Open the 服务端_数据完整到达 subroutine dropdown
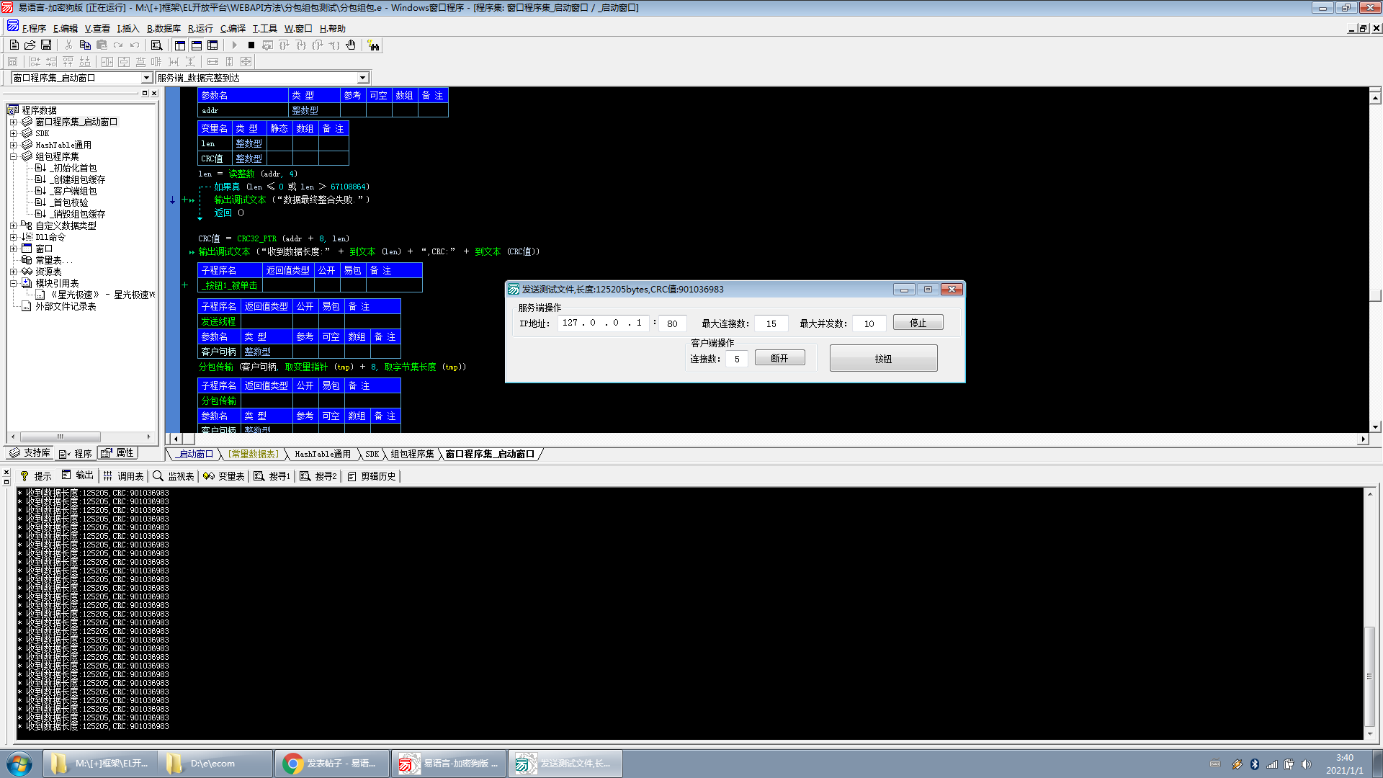Screen dimensions: 1383x778 coord(362,78)
